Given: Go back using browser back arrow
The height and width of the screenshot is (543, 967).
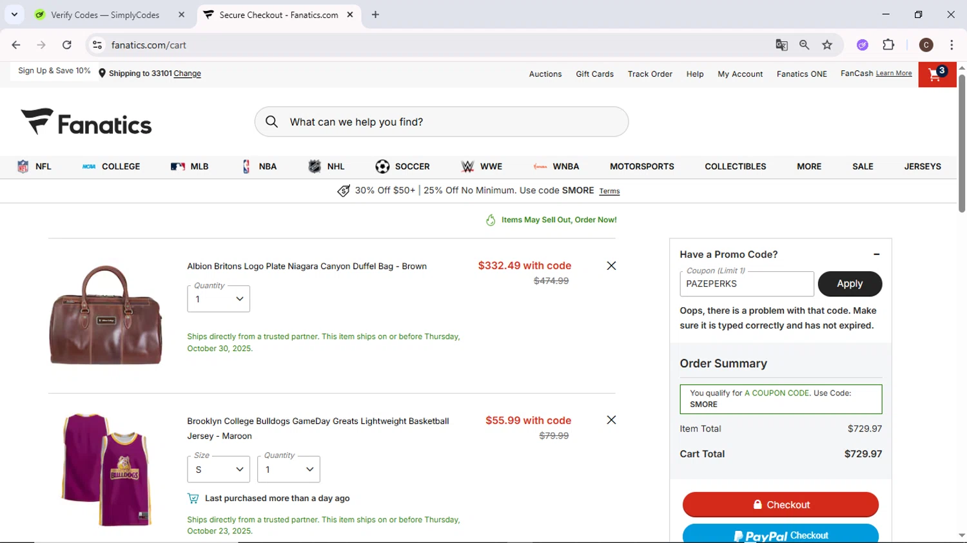Looking at the screenshot, I should [16, 45].
